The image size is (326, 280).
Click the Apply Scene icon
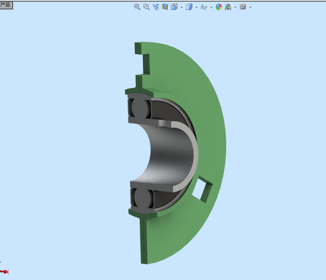coord(228,7)
